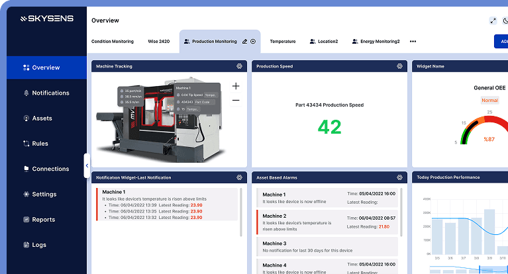Image resolution: width=508 pixels, height=274 pixels.
Task: Collapse the sidebar with chevron handle
Action: [x=86, y=165]
